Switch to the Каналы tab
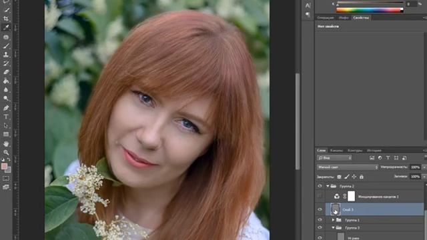Screen dimensions: 427x240 pos(336,150)
